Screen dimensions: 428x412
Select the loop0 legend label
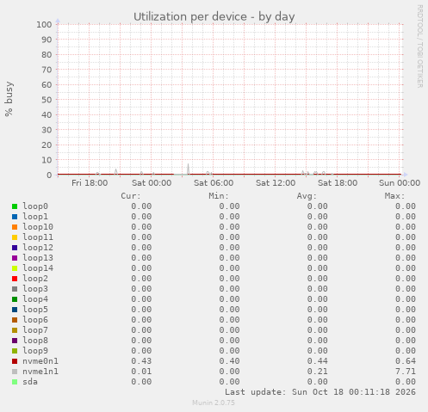click(x=35, y=206)
